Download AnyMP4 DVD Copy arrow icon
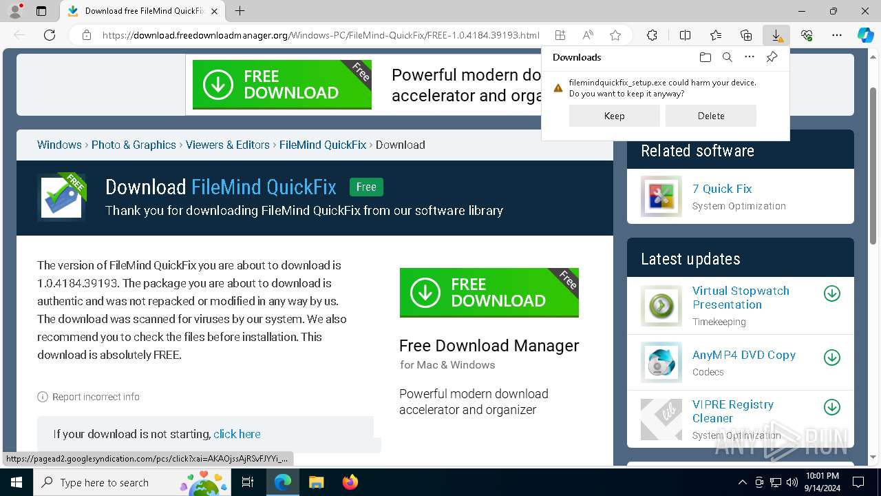Image resolution: width=881 pixels, height=496 pixels. pos(832,357)
